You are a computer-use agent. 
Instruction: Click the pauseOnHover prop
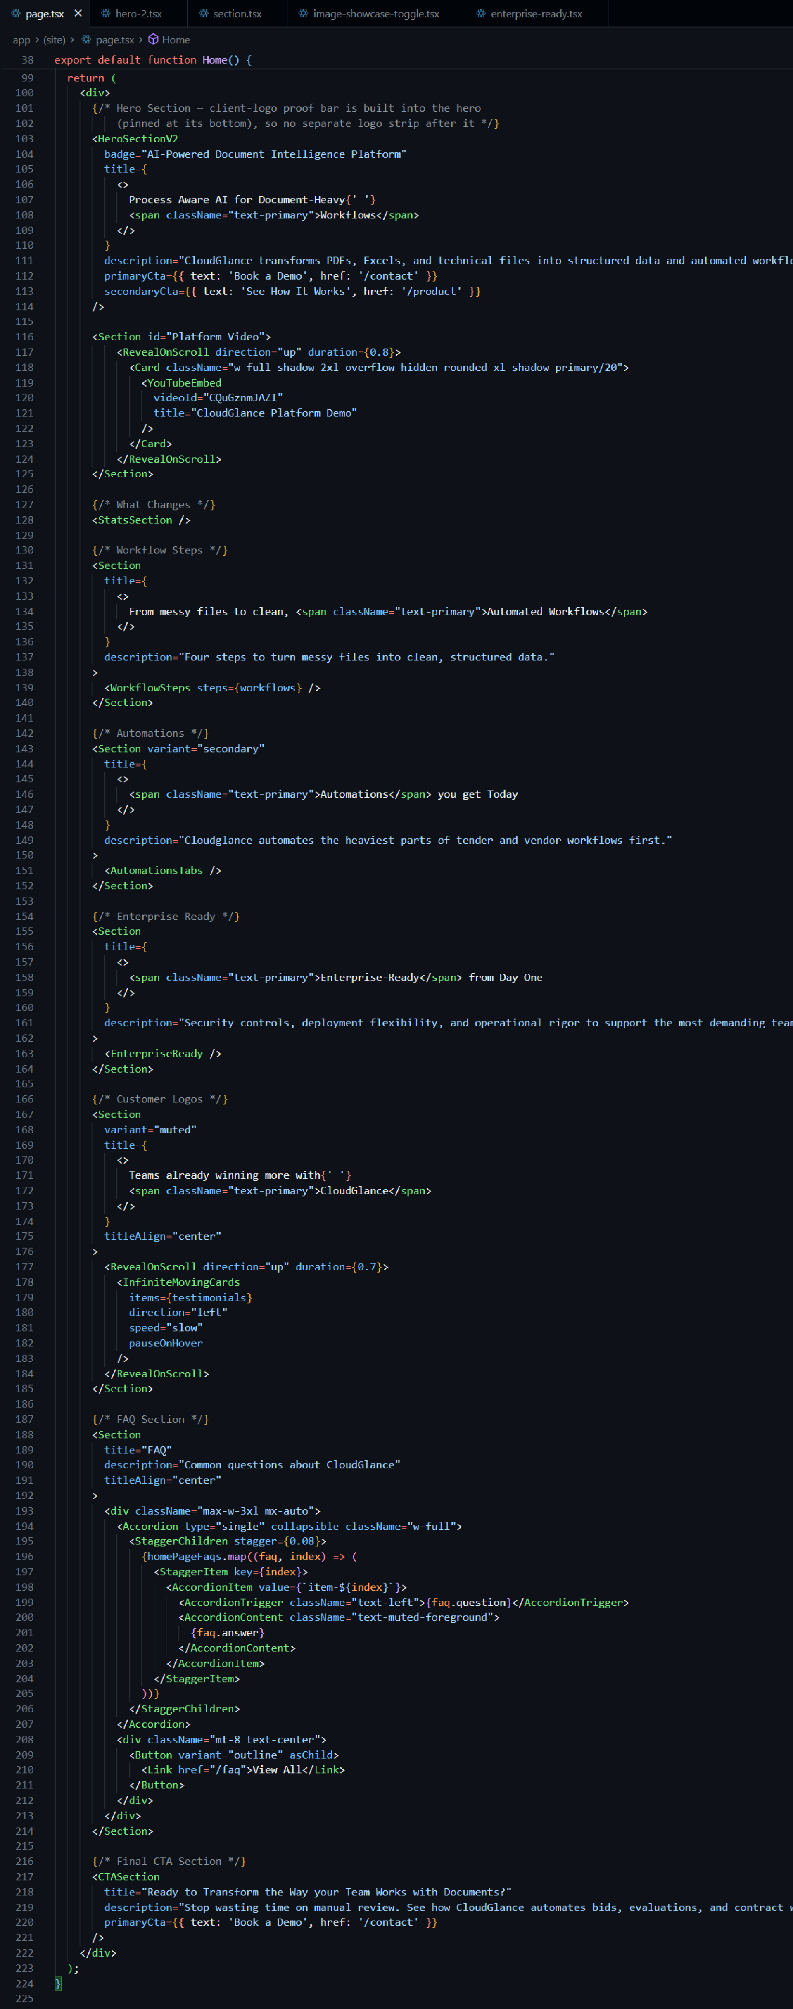(165, 1343)
